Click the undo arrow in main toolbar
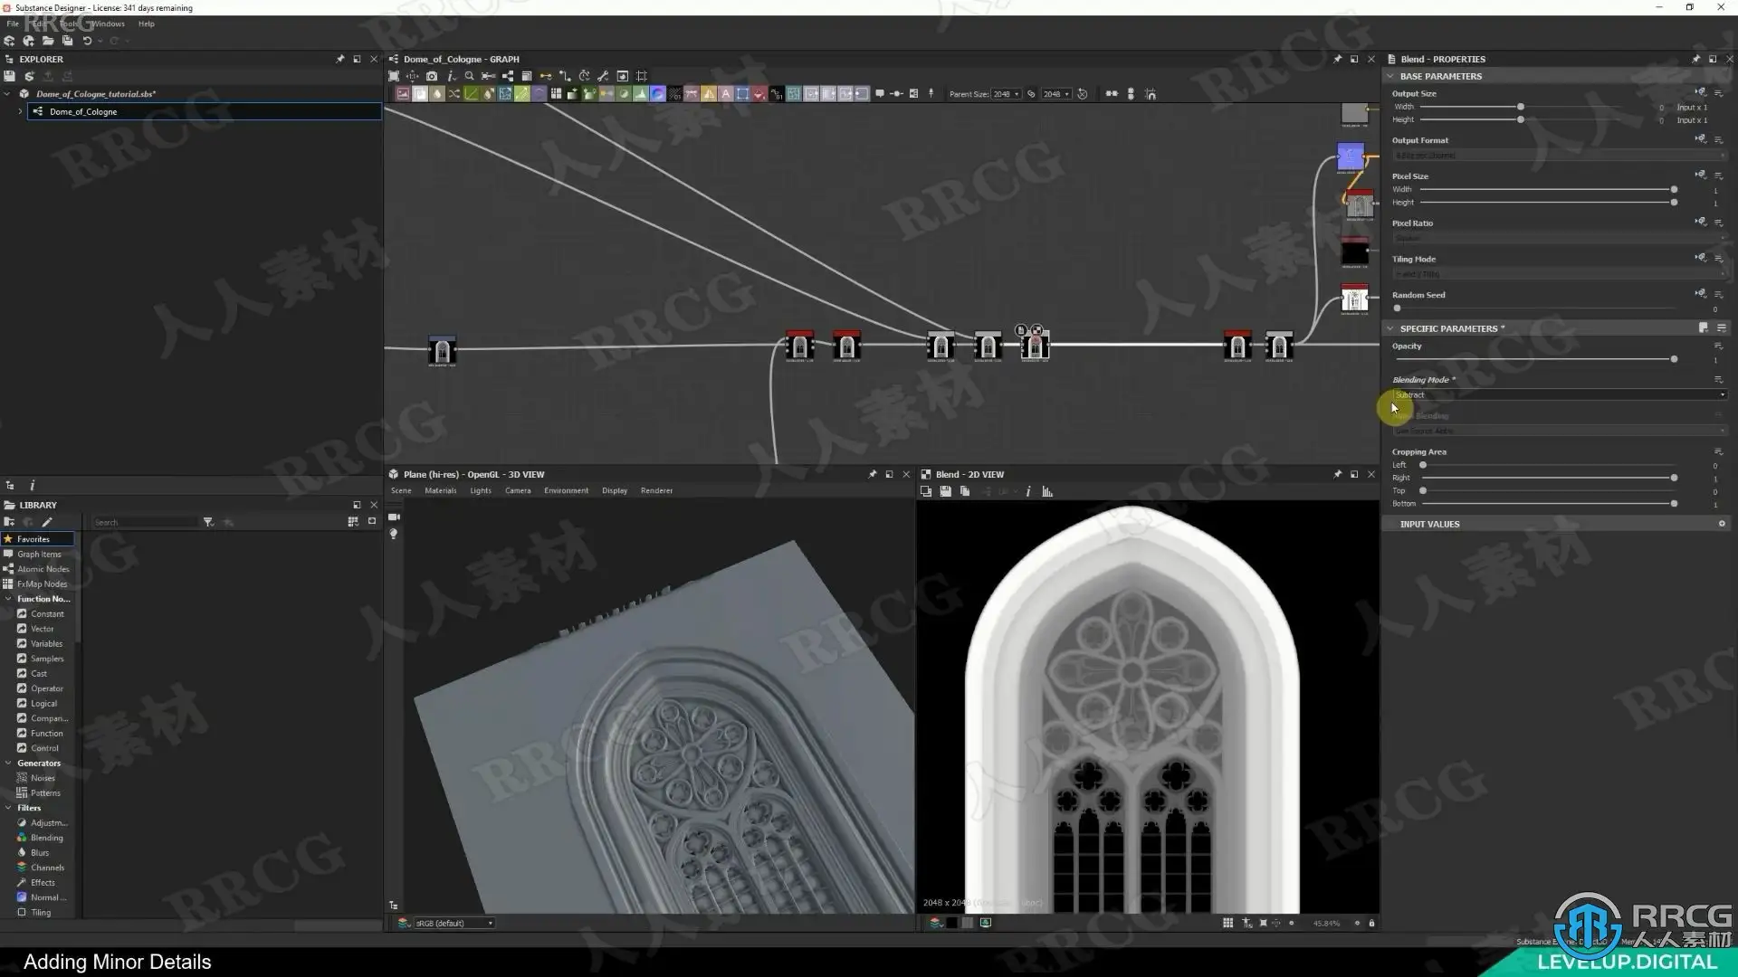 coord(88,41)
